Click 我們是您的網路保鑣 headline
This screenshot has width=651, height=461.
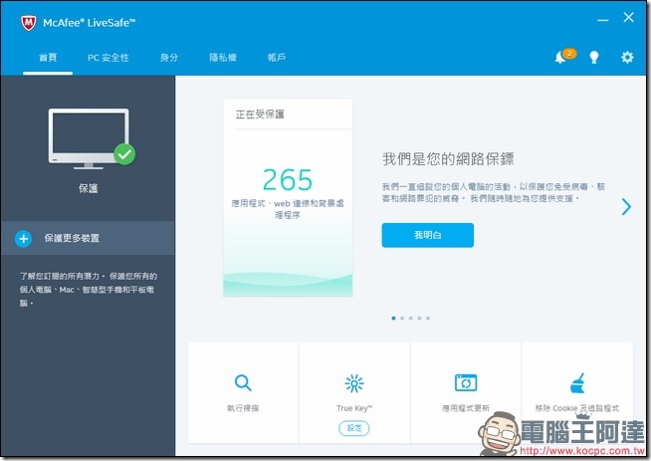point(448,158)
